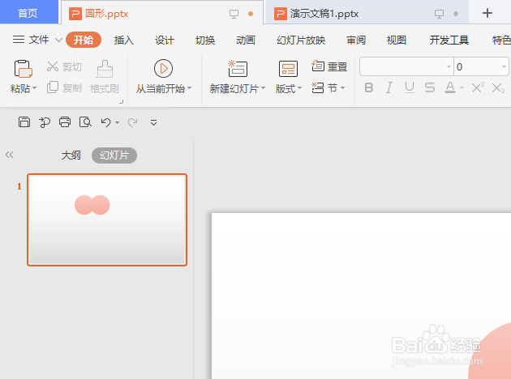Click the Undo arrow icon
The height and width of the screenshot is (379, 511).
click(x=105, y=122)
